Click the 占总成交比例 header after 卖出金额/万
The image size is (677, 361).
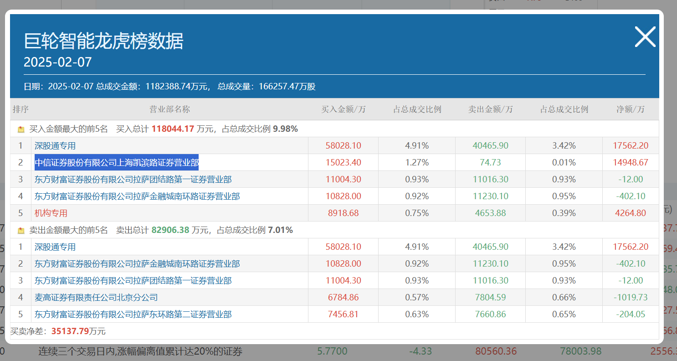point(564,109)
